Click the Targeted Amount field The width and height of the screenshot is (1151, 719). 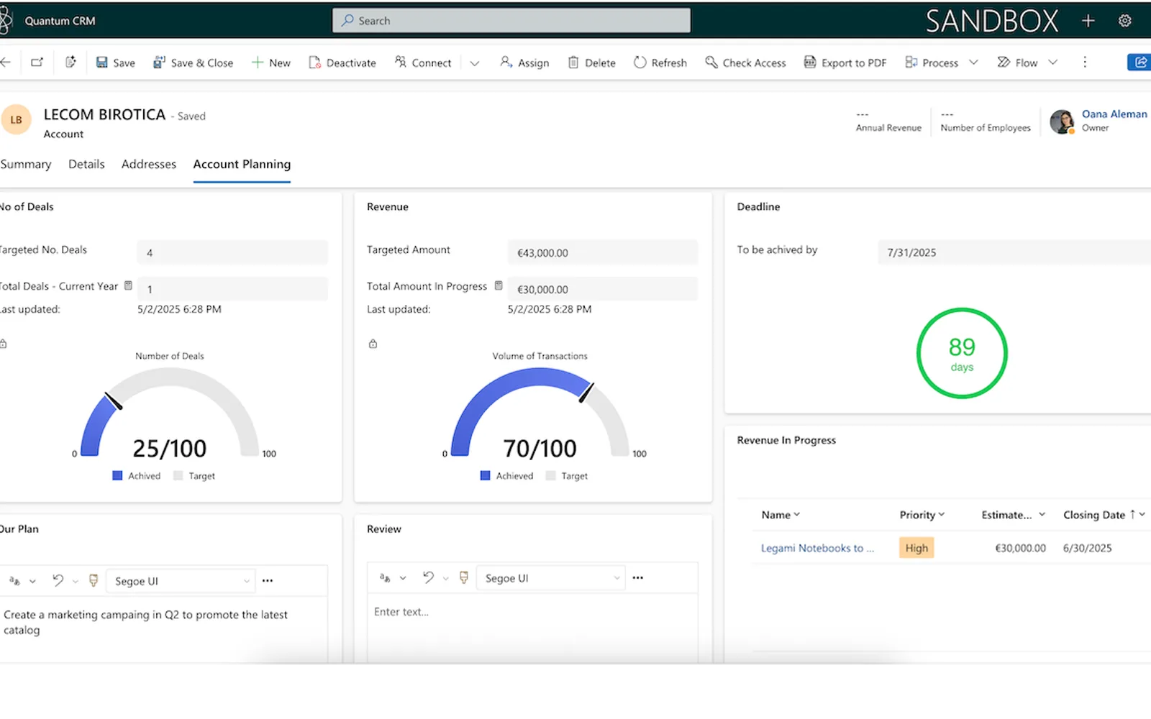603,252
